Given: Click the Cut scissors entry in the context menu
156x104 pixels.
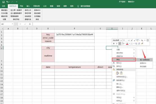Looking at the screenshot, I should click(x=124, y=63).
